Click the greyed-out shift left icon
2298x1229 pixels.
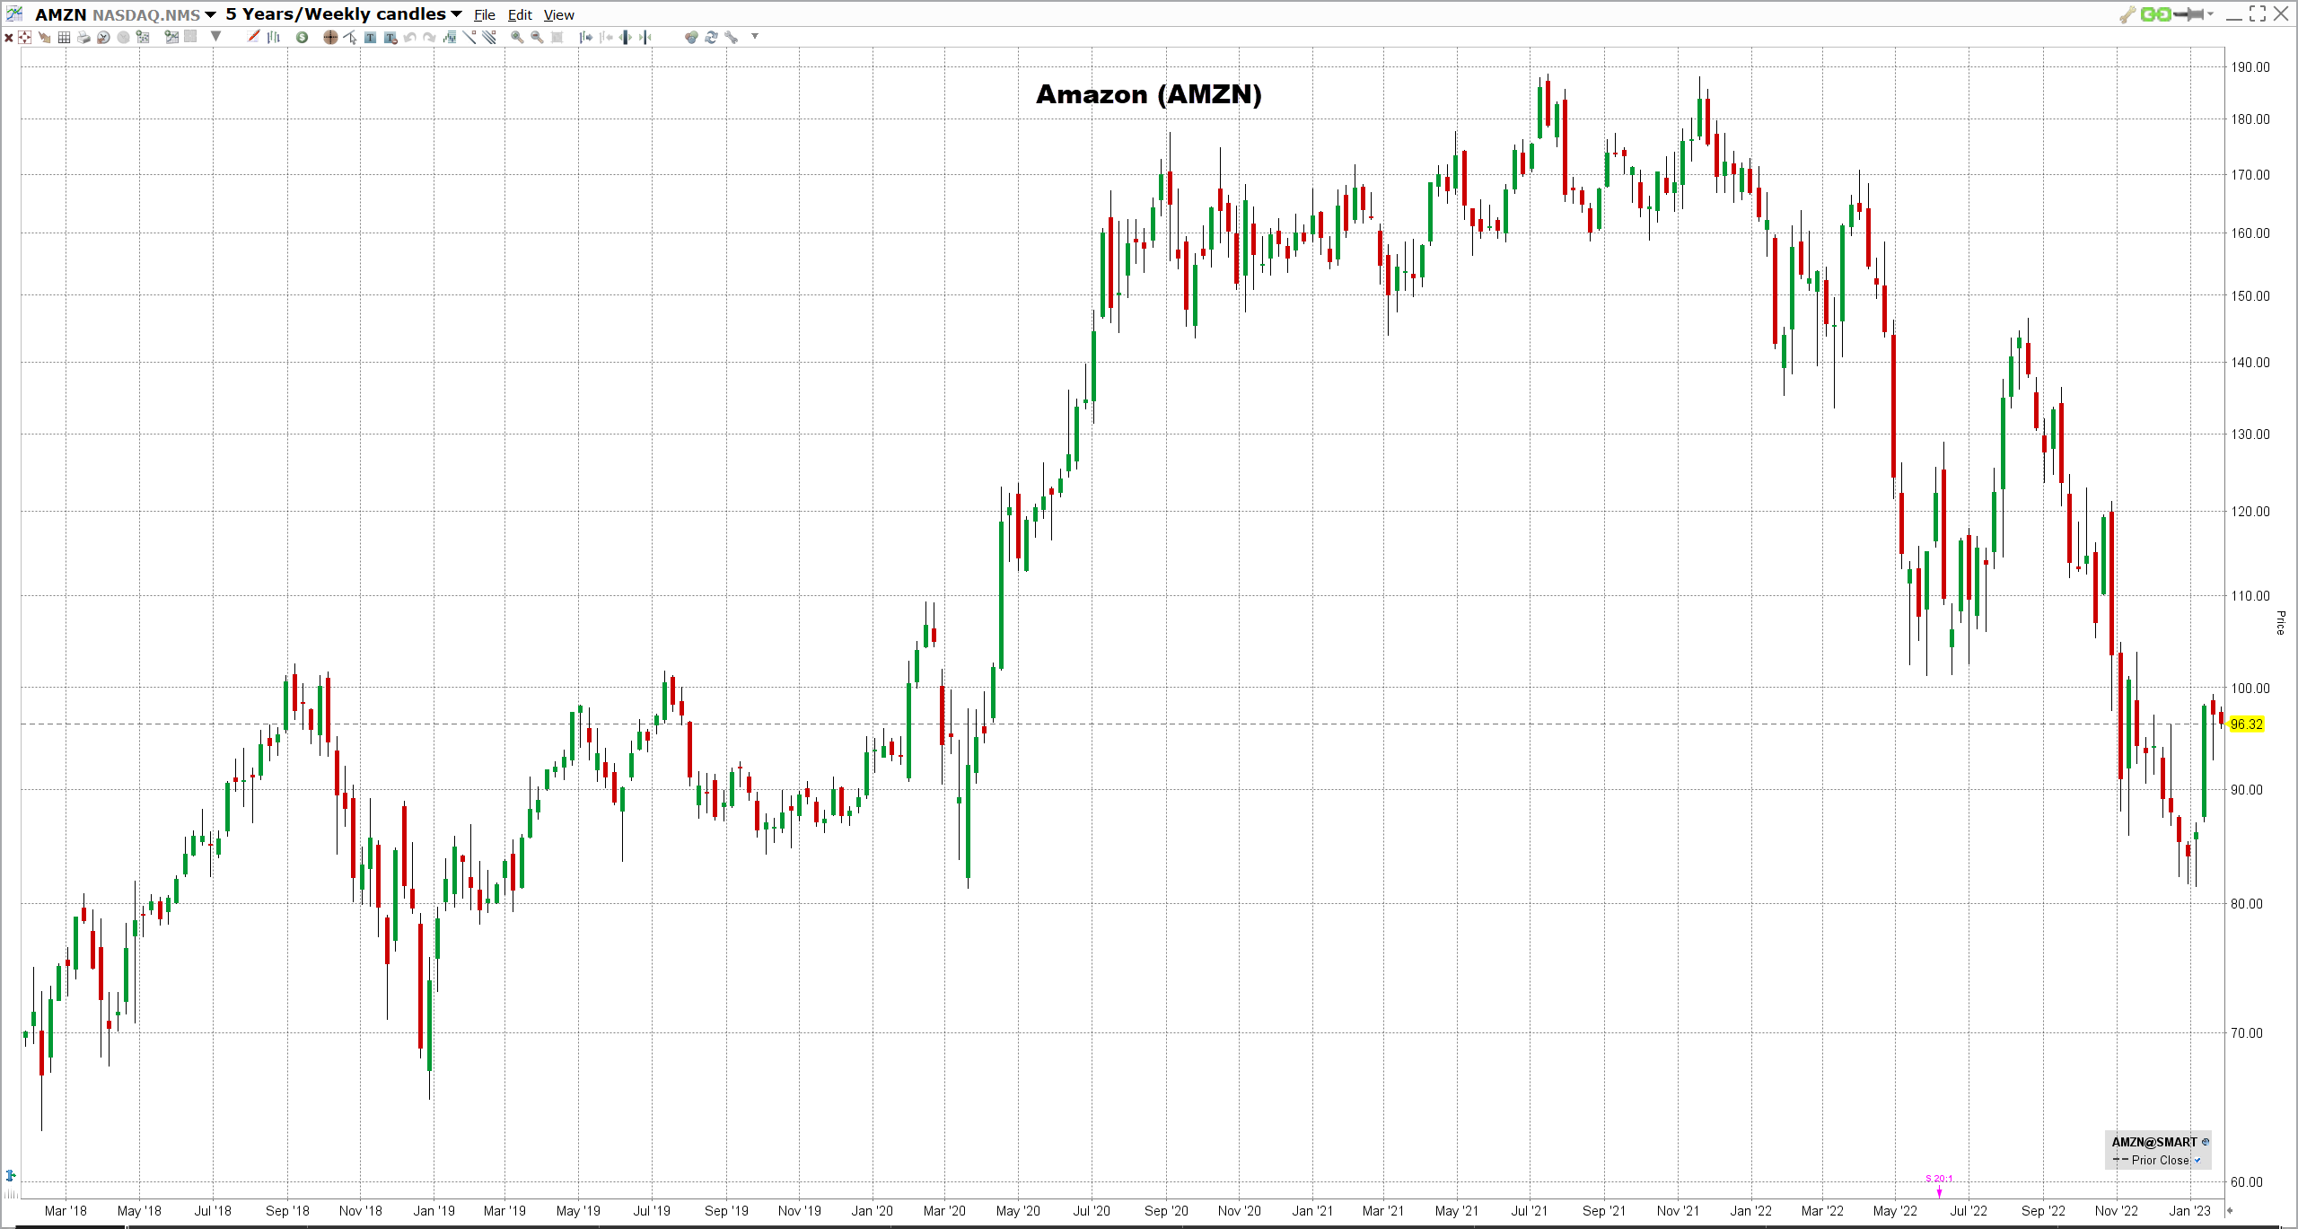pos(606,37)
